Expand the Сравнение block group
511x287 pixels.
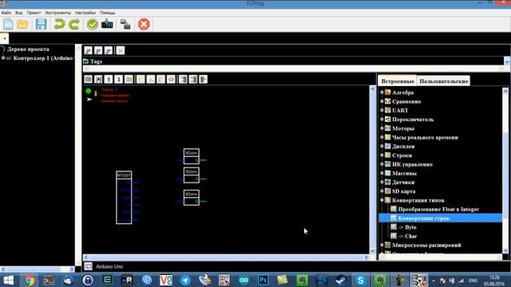tap(382, 101)
